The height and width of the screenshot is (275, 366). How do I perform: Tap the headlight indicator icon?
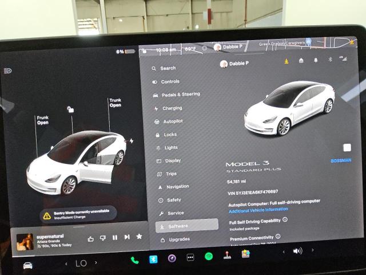pos(7,70)
